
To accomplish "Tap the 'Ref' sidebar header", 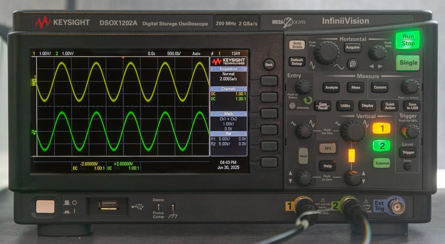I will coord(228,133).
